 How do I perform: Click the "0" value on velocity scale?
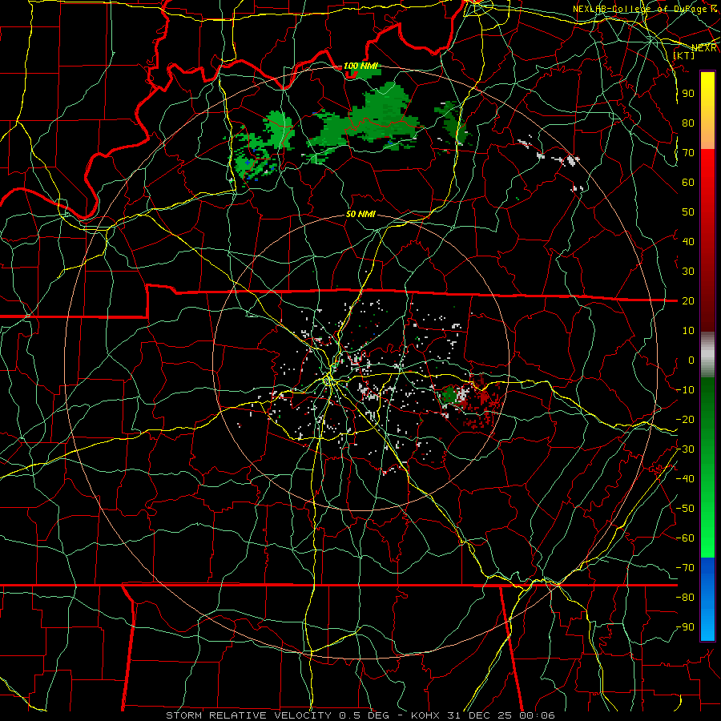point(691,360)
